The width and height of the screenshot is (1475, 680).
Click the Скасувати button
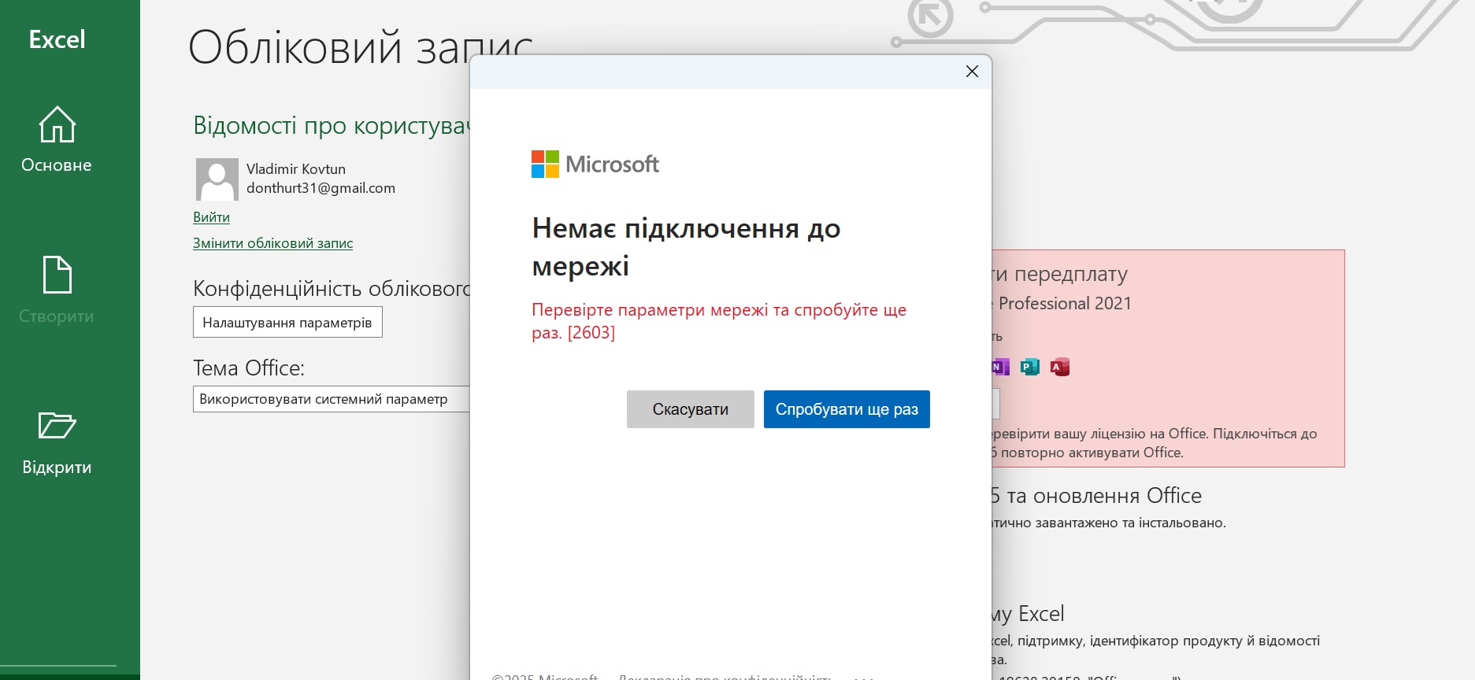pyautogui.click(x=690, y=409)
